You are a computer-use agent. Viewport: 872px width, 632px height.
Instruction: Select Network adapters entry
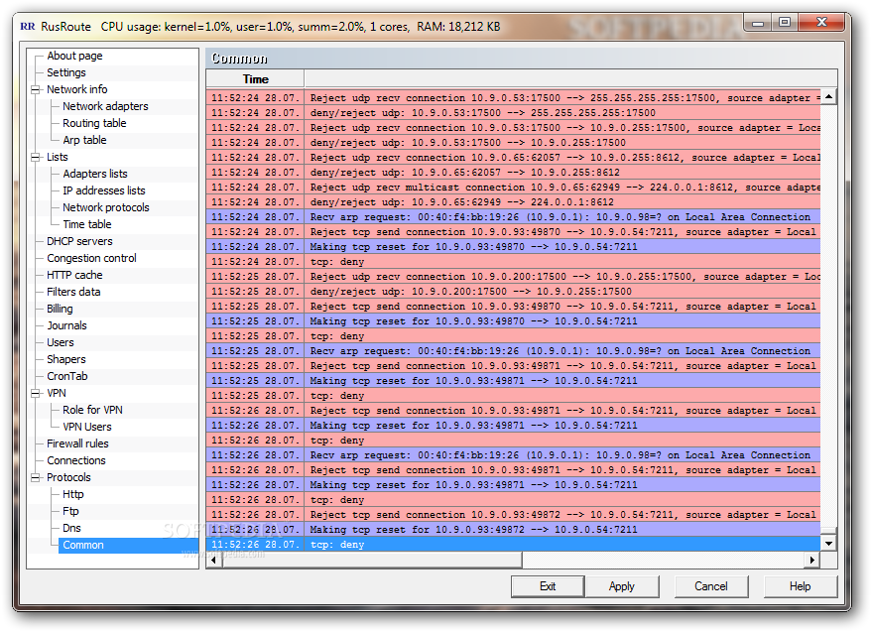(x=105, y=106)
